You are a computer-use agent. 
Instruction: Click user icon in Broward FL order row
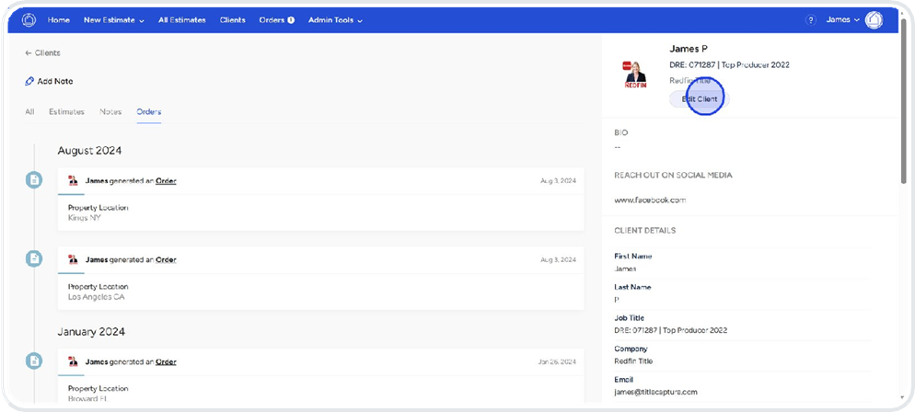pos(73,361)
